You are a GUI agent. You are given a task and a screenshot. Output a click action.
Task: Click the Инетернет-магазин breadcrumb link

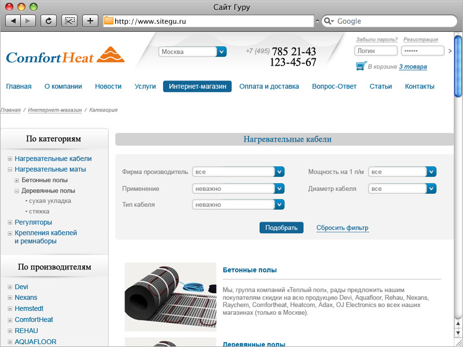click(x=55, y=110)
